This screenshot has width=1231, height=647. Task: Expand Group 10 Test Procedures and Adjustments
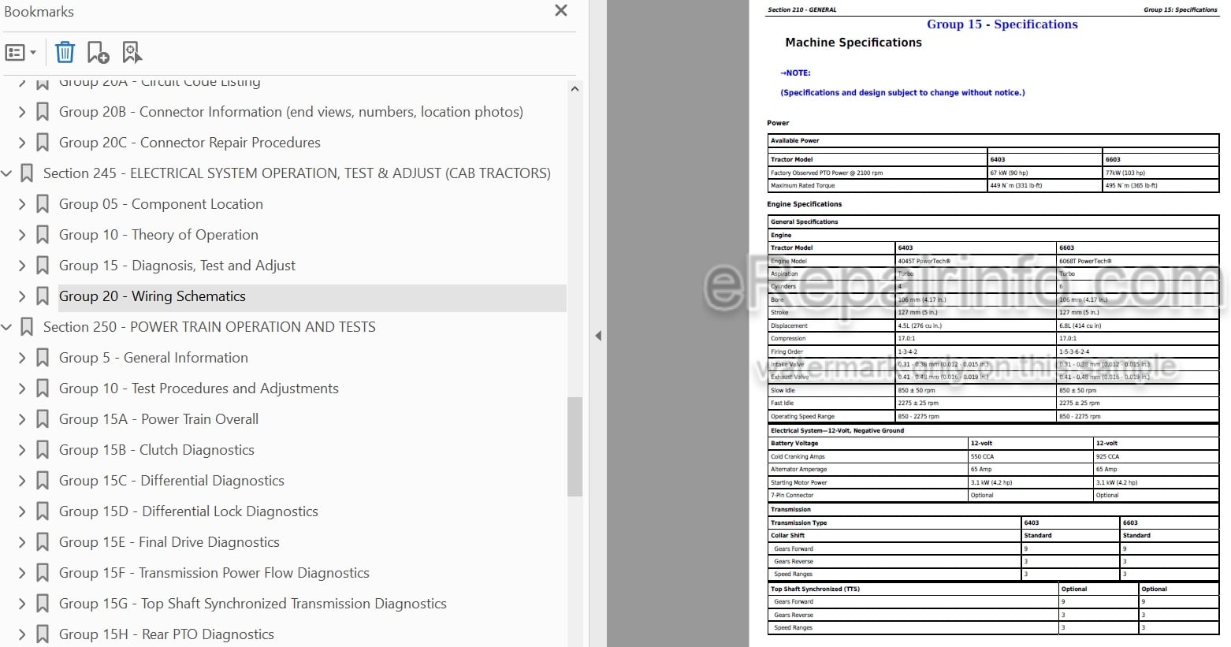(x=22, y=389)
